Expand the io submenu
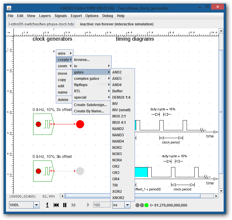The width and height of the screenshot is (232, 220). click(x=92, y=66)
